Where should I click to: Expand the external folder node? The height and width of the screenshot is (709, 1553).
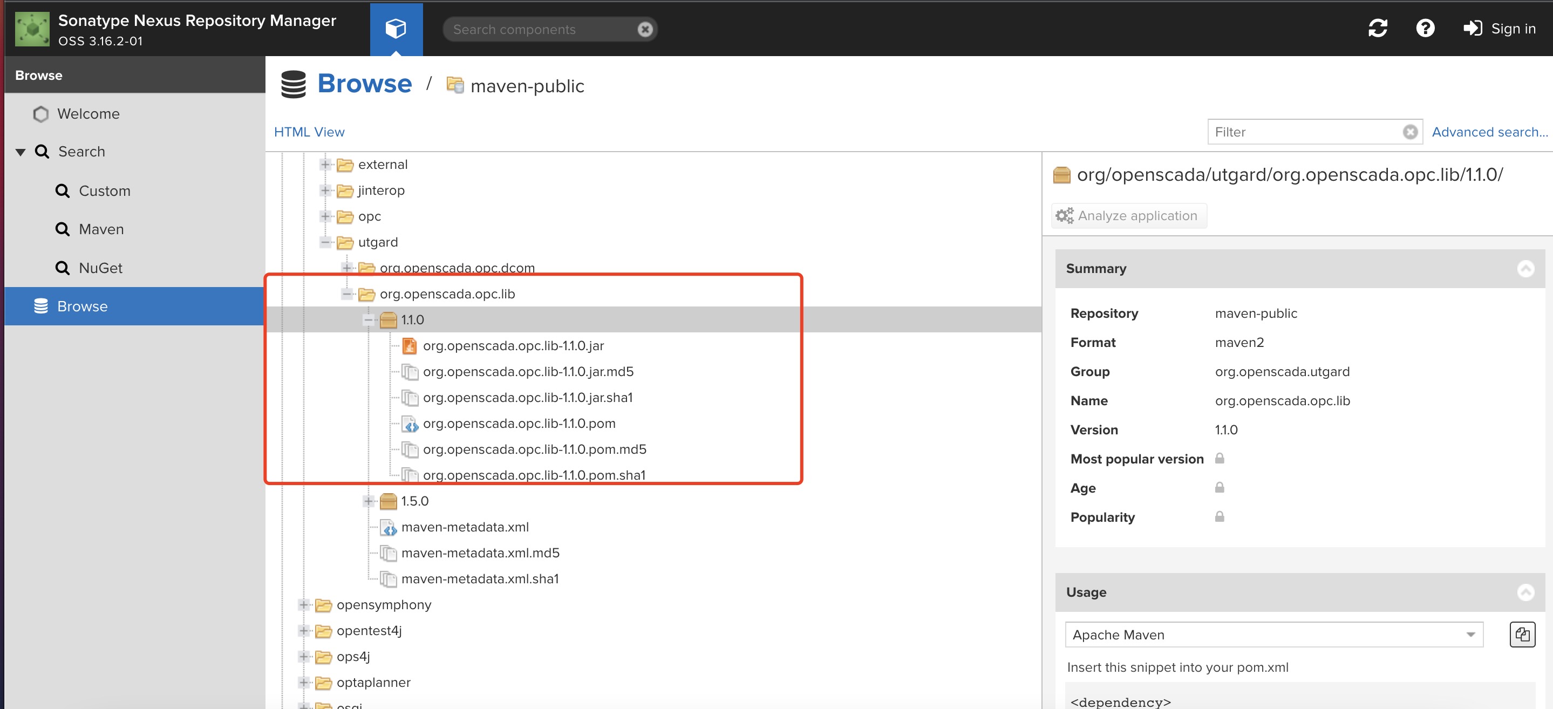point(325,164)
